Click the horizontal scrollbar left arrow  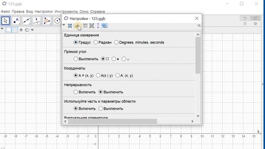(65, 121)
